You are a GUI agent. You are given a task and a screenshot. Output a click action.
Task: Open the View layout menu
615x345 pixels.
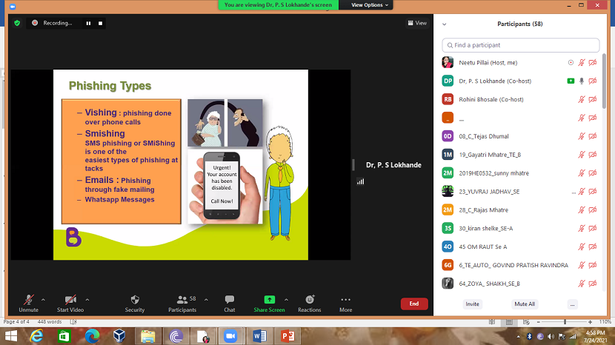click(417, 23)
